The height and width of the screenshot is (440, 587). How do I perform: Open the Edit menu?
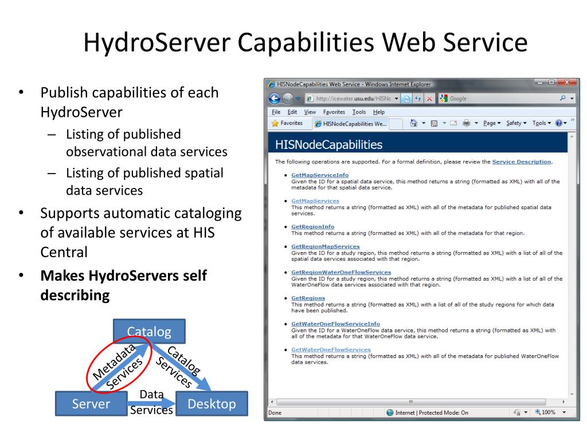coord(292,112)
